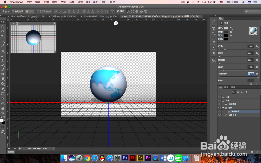Select the Move tool in the toolbox
Viewport: 261px width, 163px height.
[x=3, y=22]
